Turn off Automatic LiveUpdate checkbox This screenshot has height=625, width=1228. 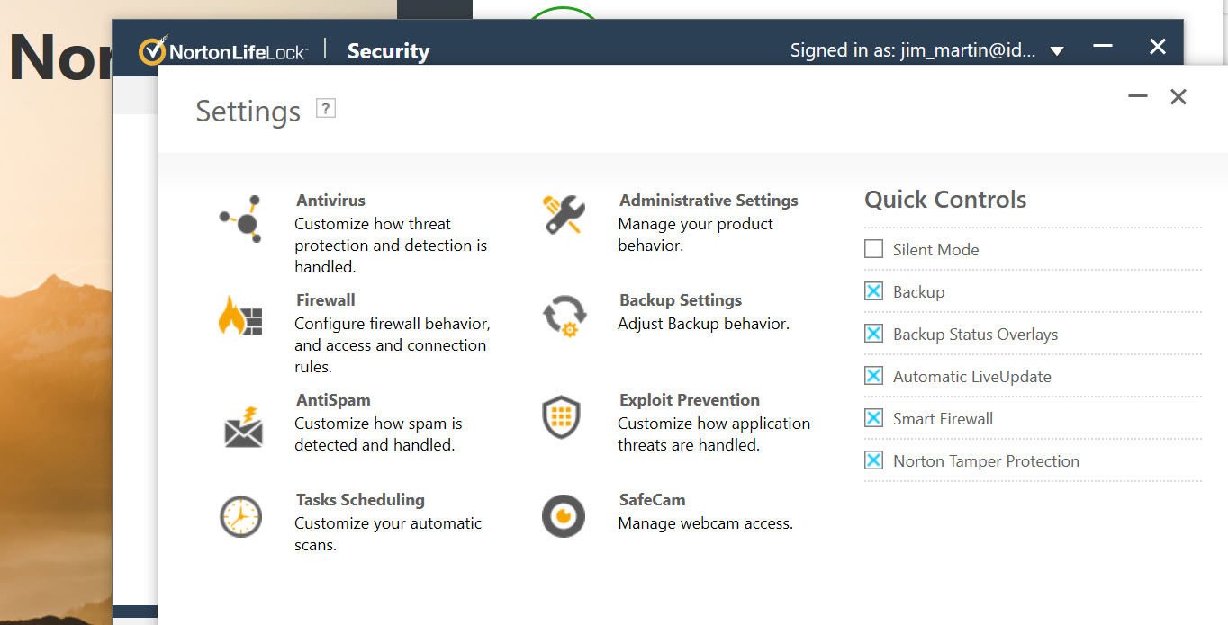pos(873,376)
